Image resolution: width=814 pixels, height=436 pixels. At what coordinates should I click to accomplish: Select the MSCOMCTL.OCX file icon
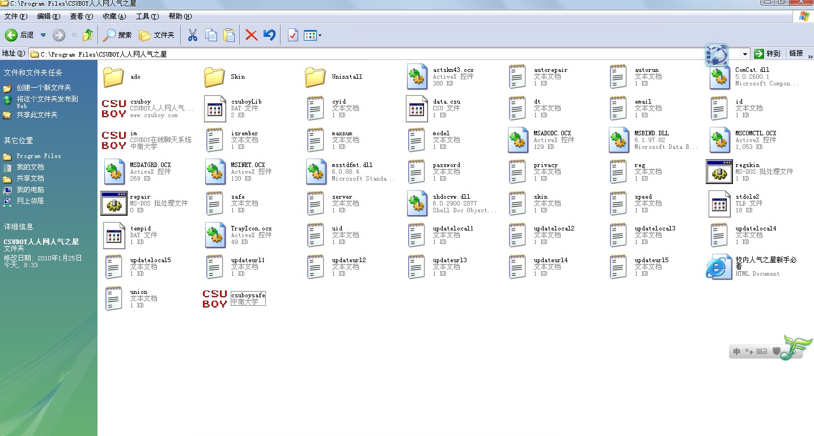[x=720, y=140]
